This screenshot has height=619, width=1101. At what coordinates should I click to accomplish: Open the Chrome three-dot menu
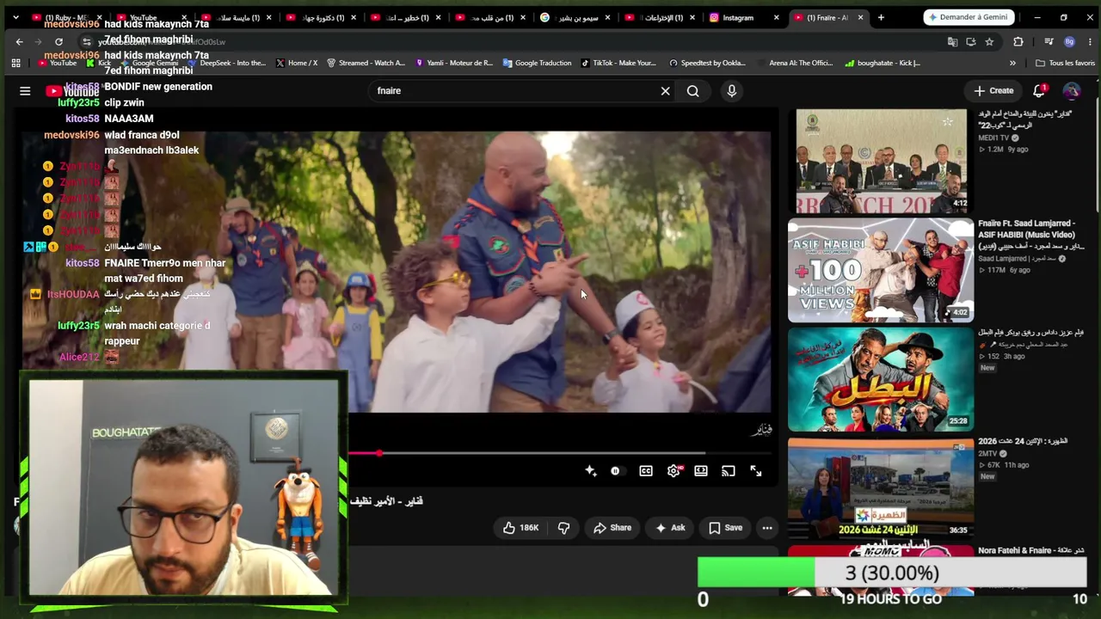click(x=1089, y=41)
